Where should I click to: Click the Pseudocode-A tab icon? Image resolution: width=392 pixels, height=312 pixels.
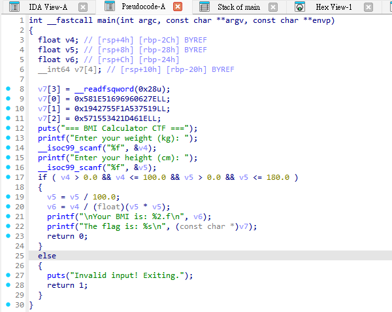(110, 7)
